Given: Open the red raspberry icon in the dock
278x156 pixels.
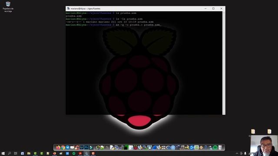Looking at the screenshot, I should 136,147.
